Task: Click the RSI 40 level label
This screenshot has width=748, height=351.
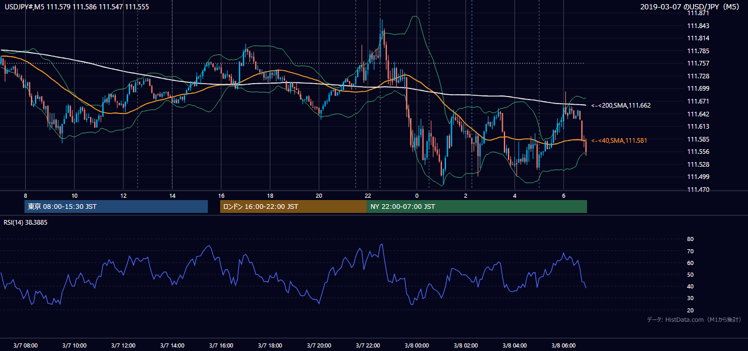Action: click(690, 286)
